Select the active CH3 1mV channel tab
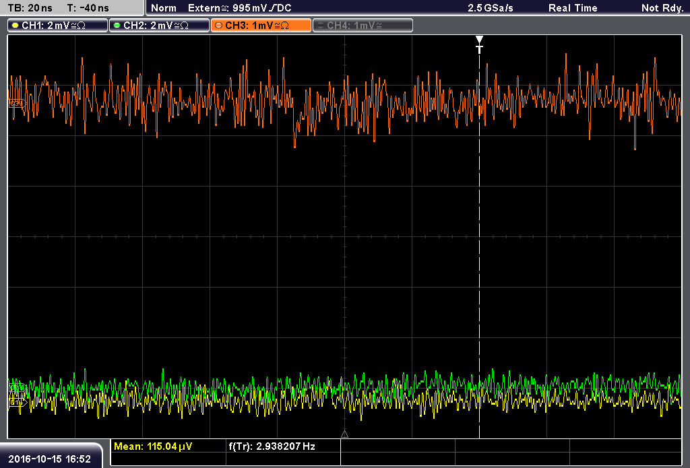 click(x=261, y=26)
